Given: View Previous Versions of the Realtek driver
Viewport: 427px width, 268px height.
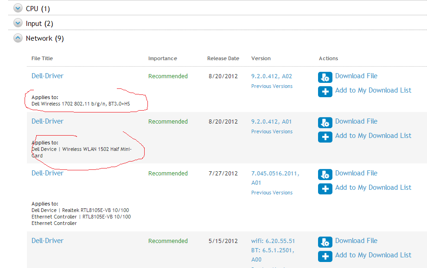Looking at the screenshot, I should [x=272, y=193].
